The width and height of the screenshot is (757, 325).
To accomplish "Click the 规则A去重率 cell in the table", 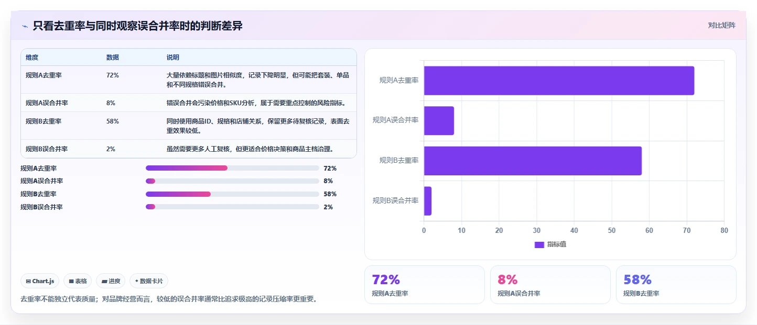I will coord(44,75).
